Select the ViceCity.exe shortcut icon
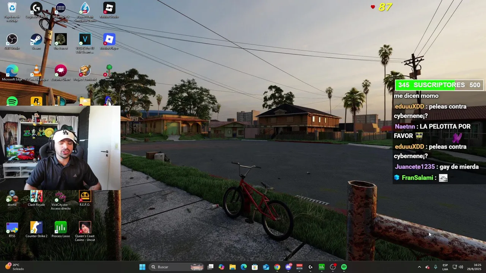 pyautogui.click(x=61, y=200)
